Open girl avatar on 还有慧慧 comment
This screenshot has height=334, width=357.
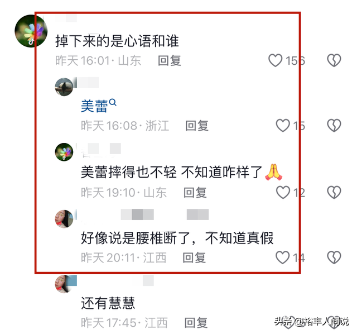[x=64, y=284]
